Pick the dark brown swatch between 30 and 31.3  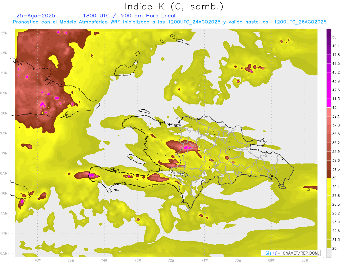pos(329,173)
